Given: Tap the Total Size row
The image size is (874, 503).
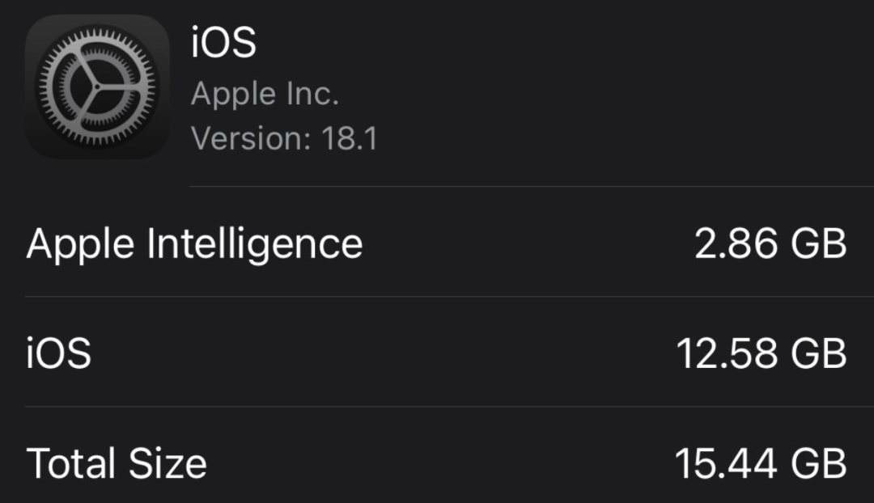Looking at the screenshot, I should click(437, 463).
